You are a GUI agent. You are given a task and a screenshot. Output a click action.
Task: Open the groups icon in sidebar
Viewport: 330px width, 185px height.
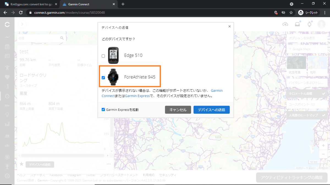(x=7, y=145)
